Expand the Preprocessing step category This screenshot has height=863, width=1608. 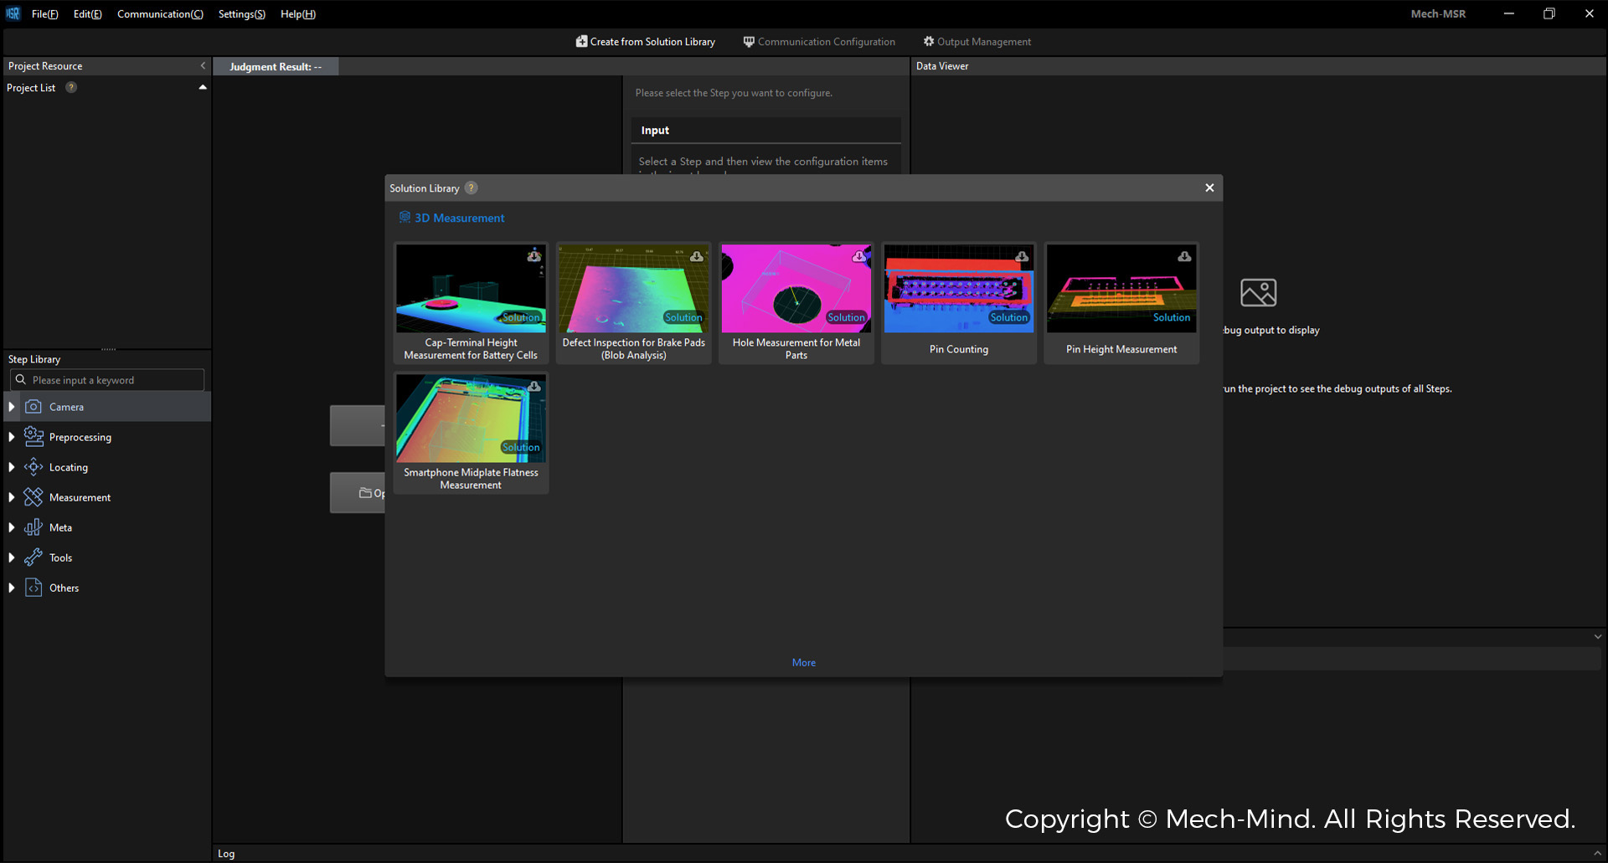[12, 437]
